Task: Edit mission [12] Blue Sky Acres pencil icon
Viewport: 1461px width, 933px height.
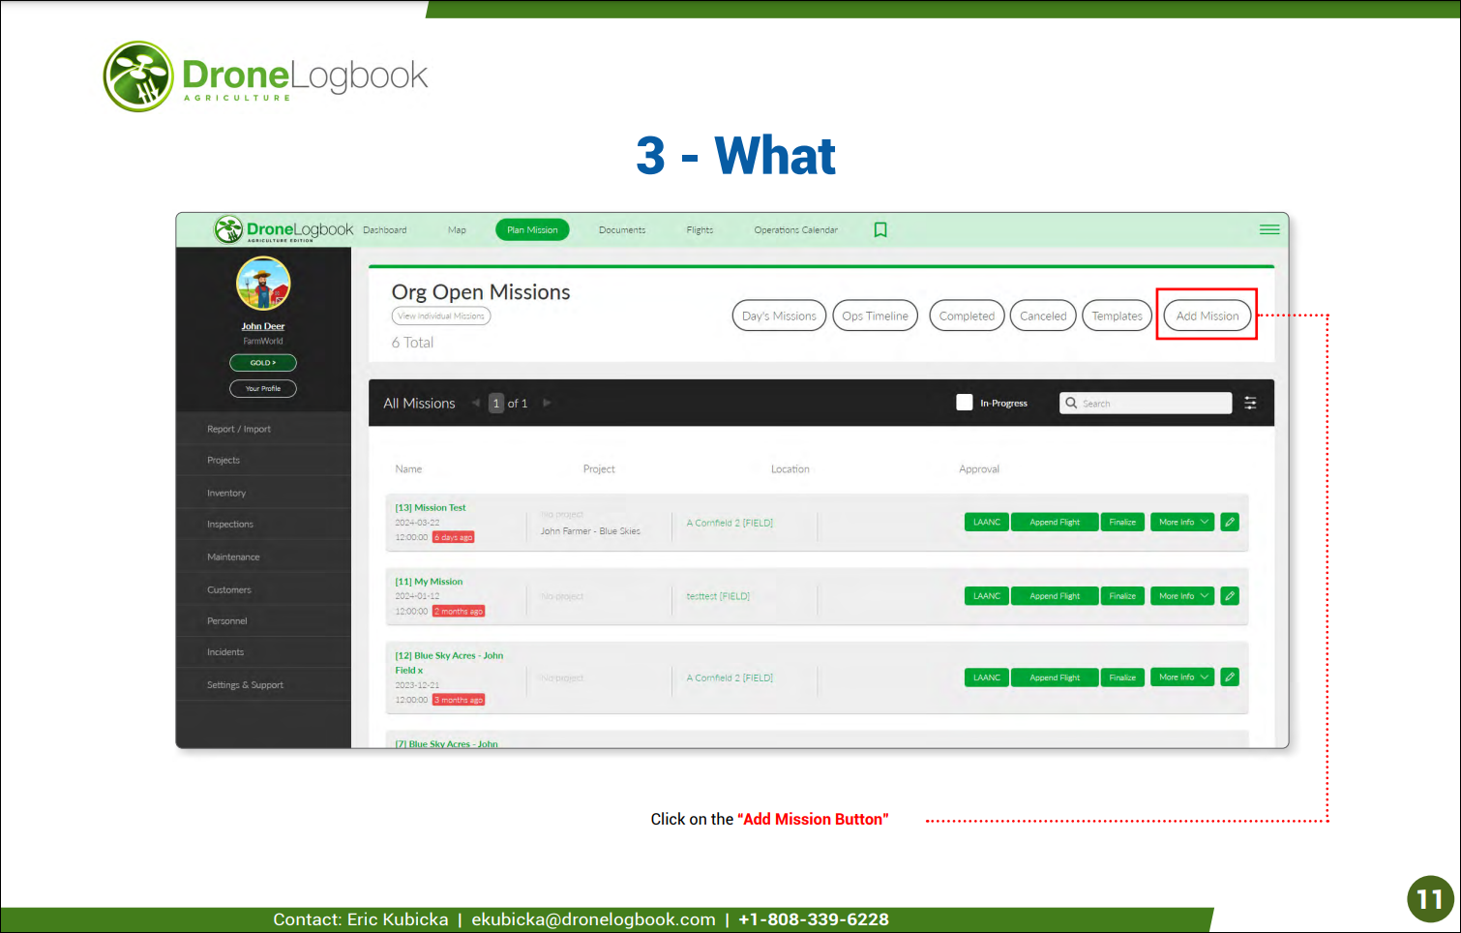Action: pyautogui.click(x=1230, y=677)
